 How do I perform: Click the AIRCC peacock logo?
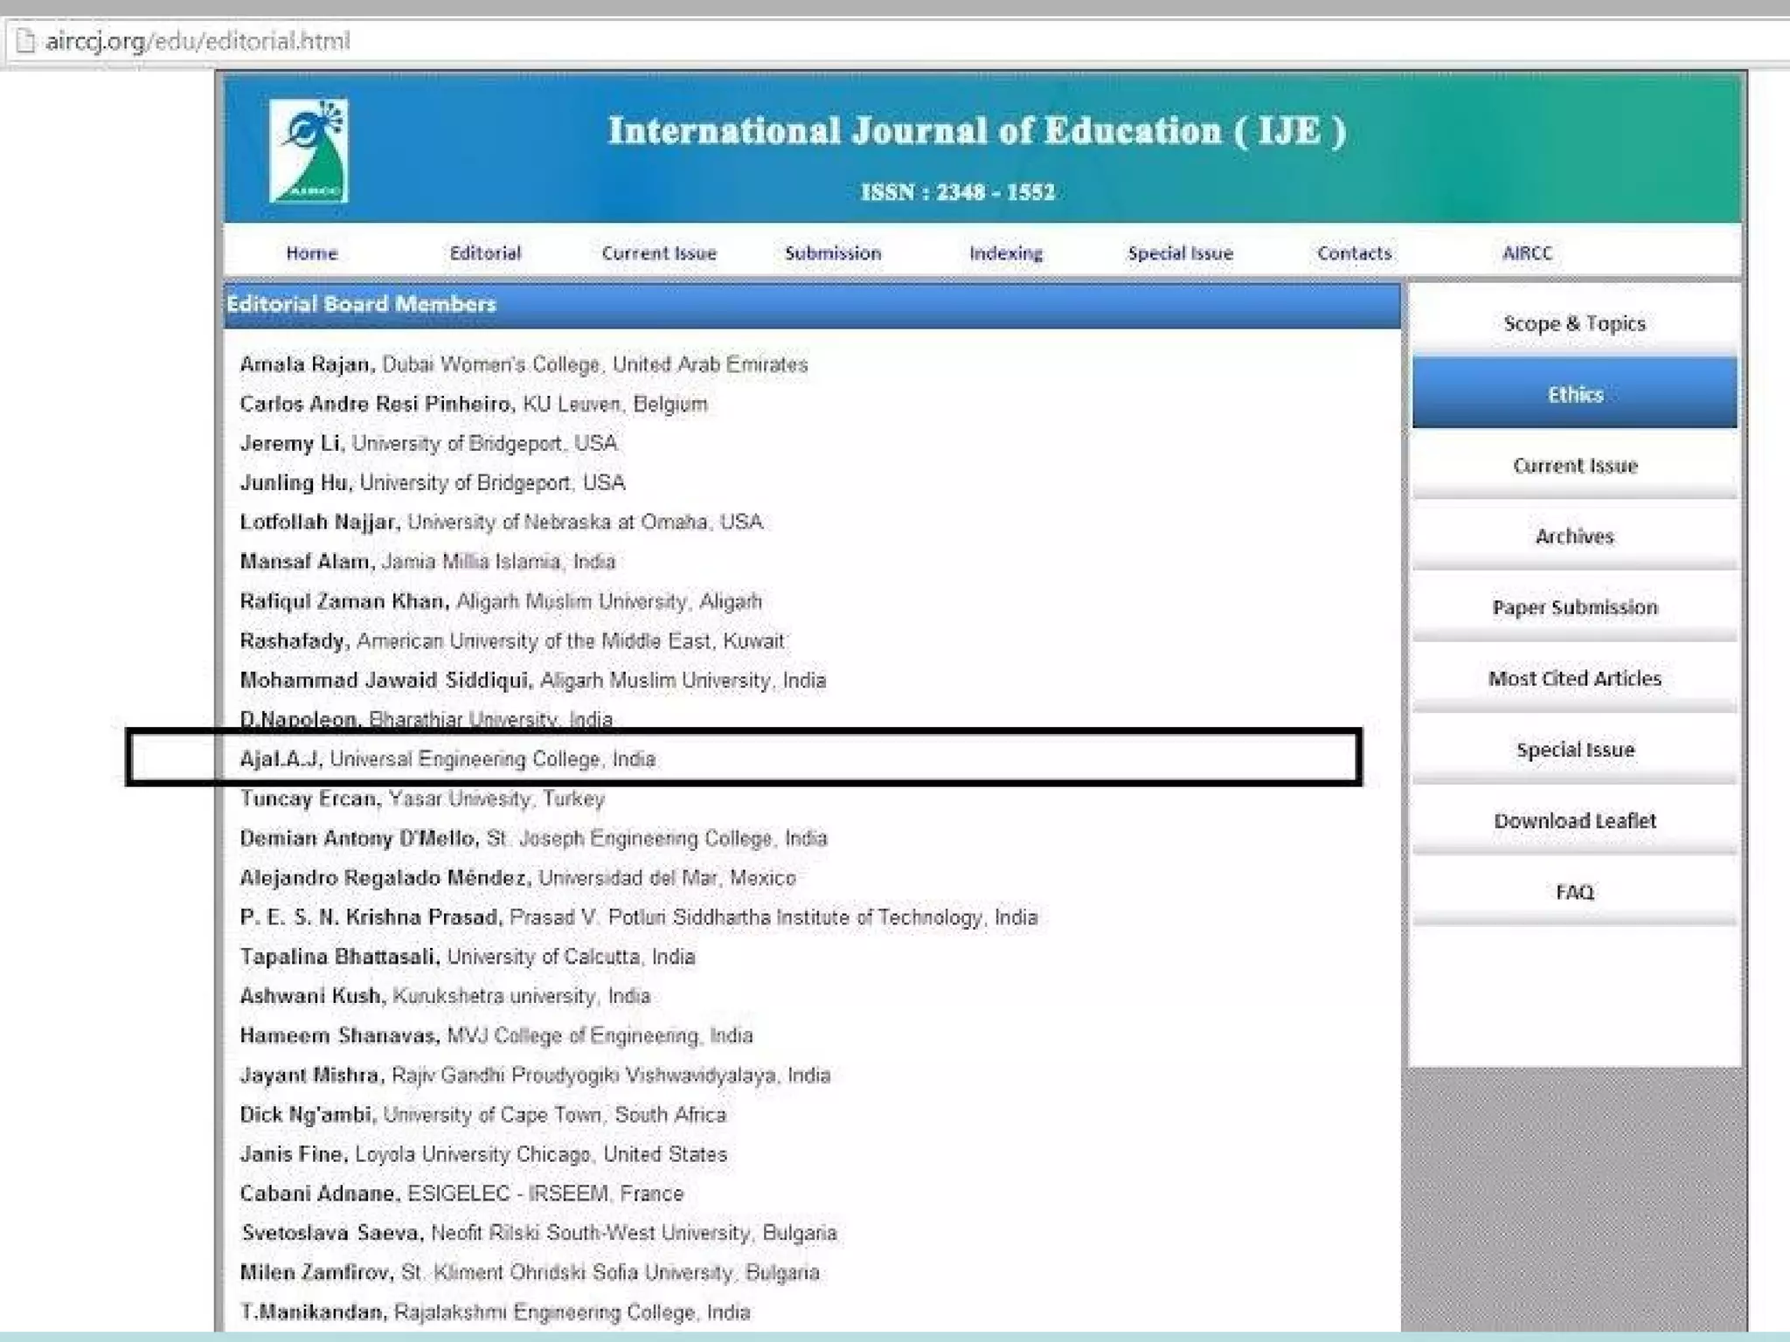point(308,150)
